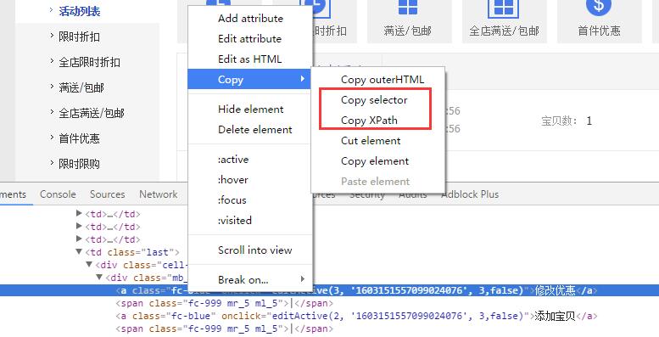This screenshot has height=337, width=659.
Task: Select Cut element in submenu
Action: tap(371, 141)
